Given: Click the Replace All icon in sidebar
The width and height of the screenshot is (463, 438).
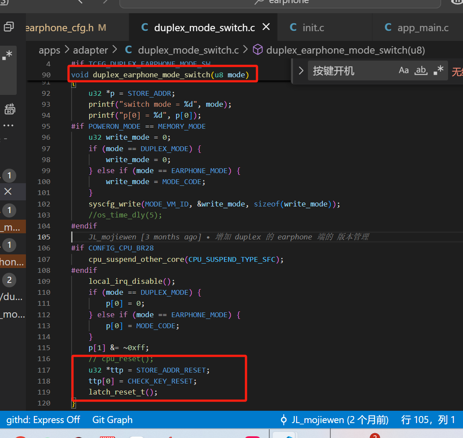Looking at the screenshot, I should coord(10,109).
